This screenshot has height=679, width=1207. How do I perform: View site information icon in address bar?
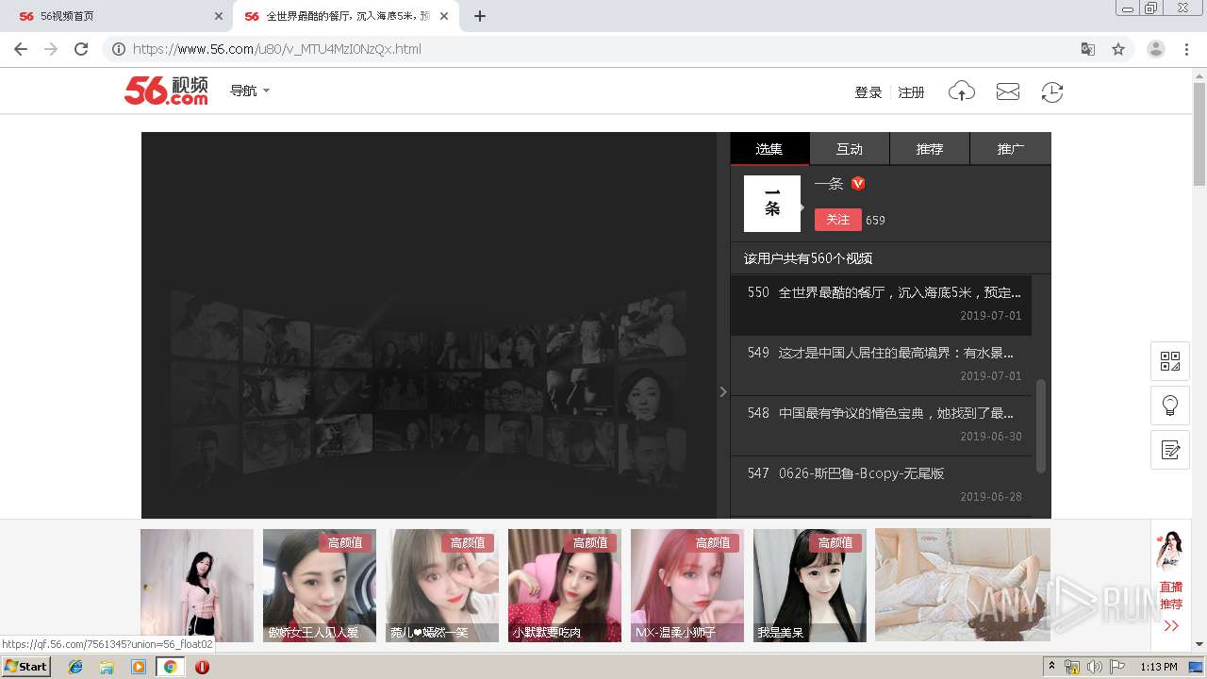tap(119, 49)
